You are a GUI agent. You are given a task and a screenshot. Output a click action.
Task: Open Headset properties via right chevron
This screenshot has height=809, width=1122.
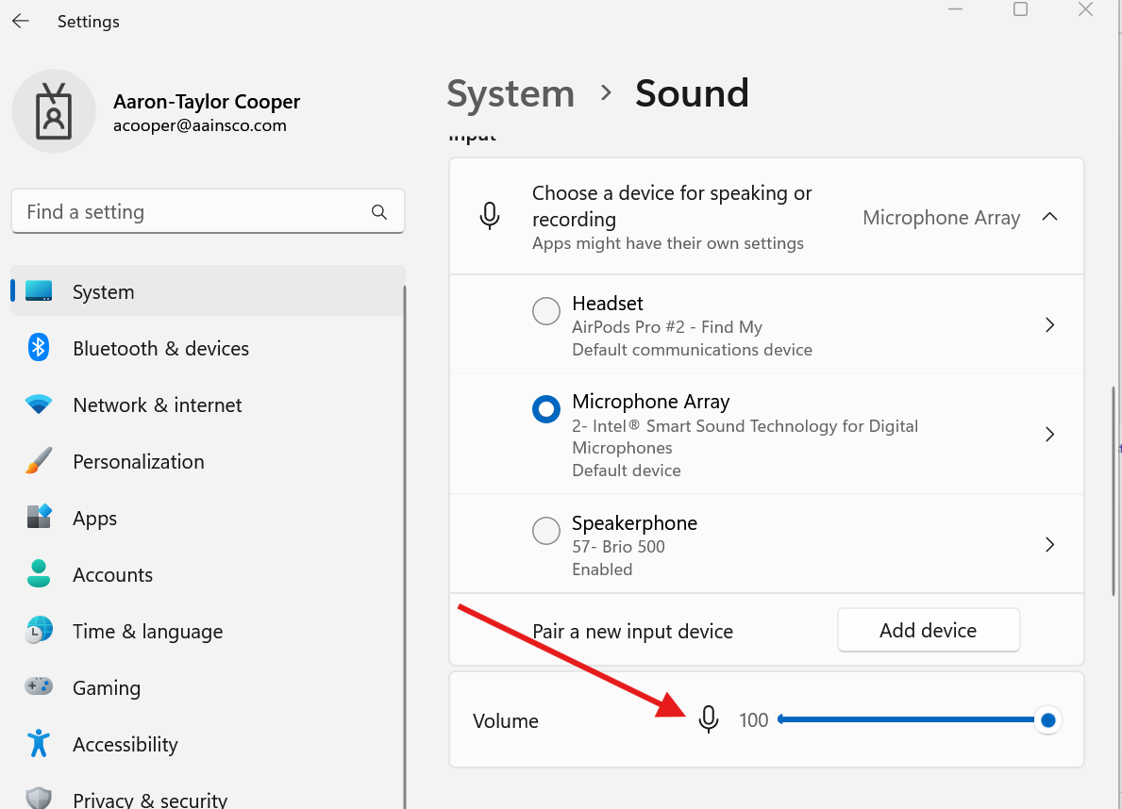pyautogui.click(x=1049, y=325)
